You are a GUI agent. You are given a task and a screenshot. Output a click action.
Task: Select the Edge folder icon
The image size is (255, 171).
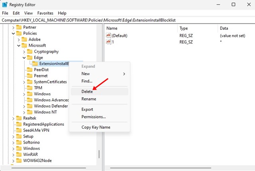tap(29, 57)
